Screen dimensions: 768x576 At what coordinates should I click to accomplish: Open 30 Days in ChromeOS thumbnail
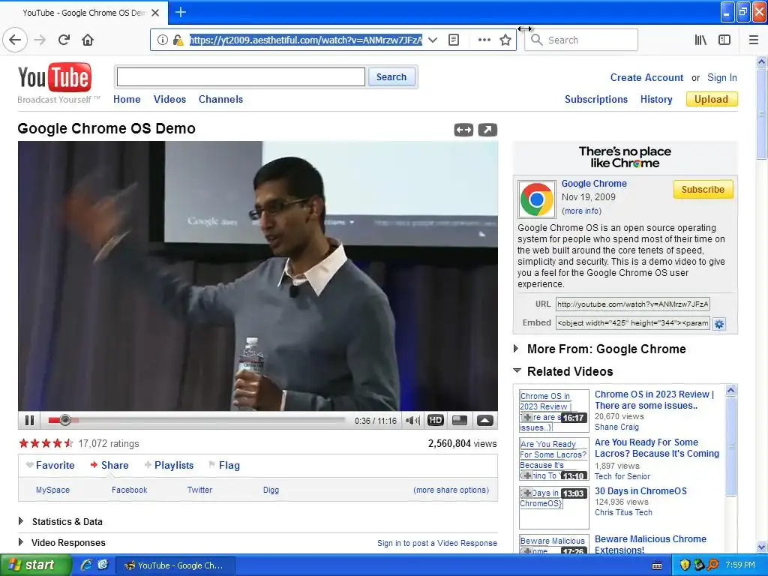tap(554, 507)
